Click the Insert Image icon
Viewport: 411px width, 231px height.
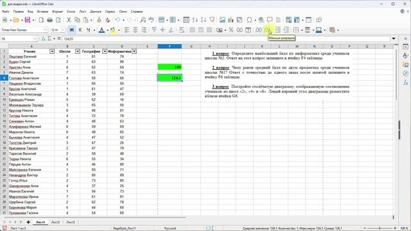(x=222, y=20)
